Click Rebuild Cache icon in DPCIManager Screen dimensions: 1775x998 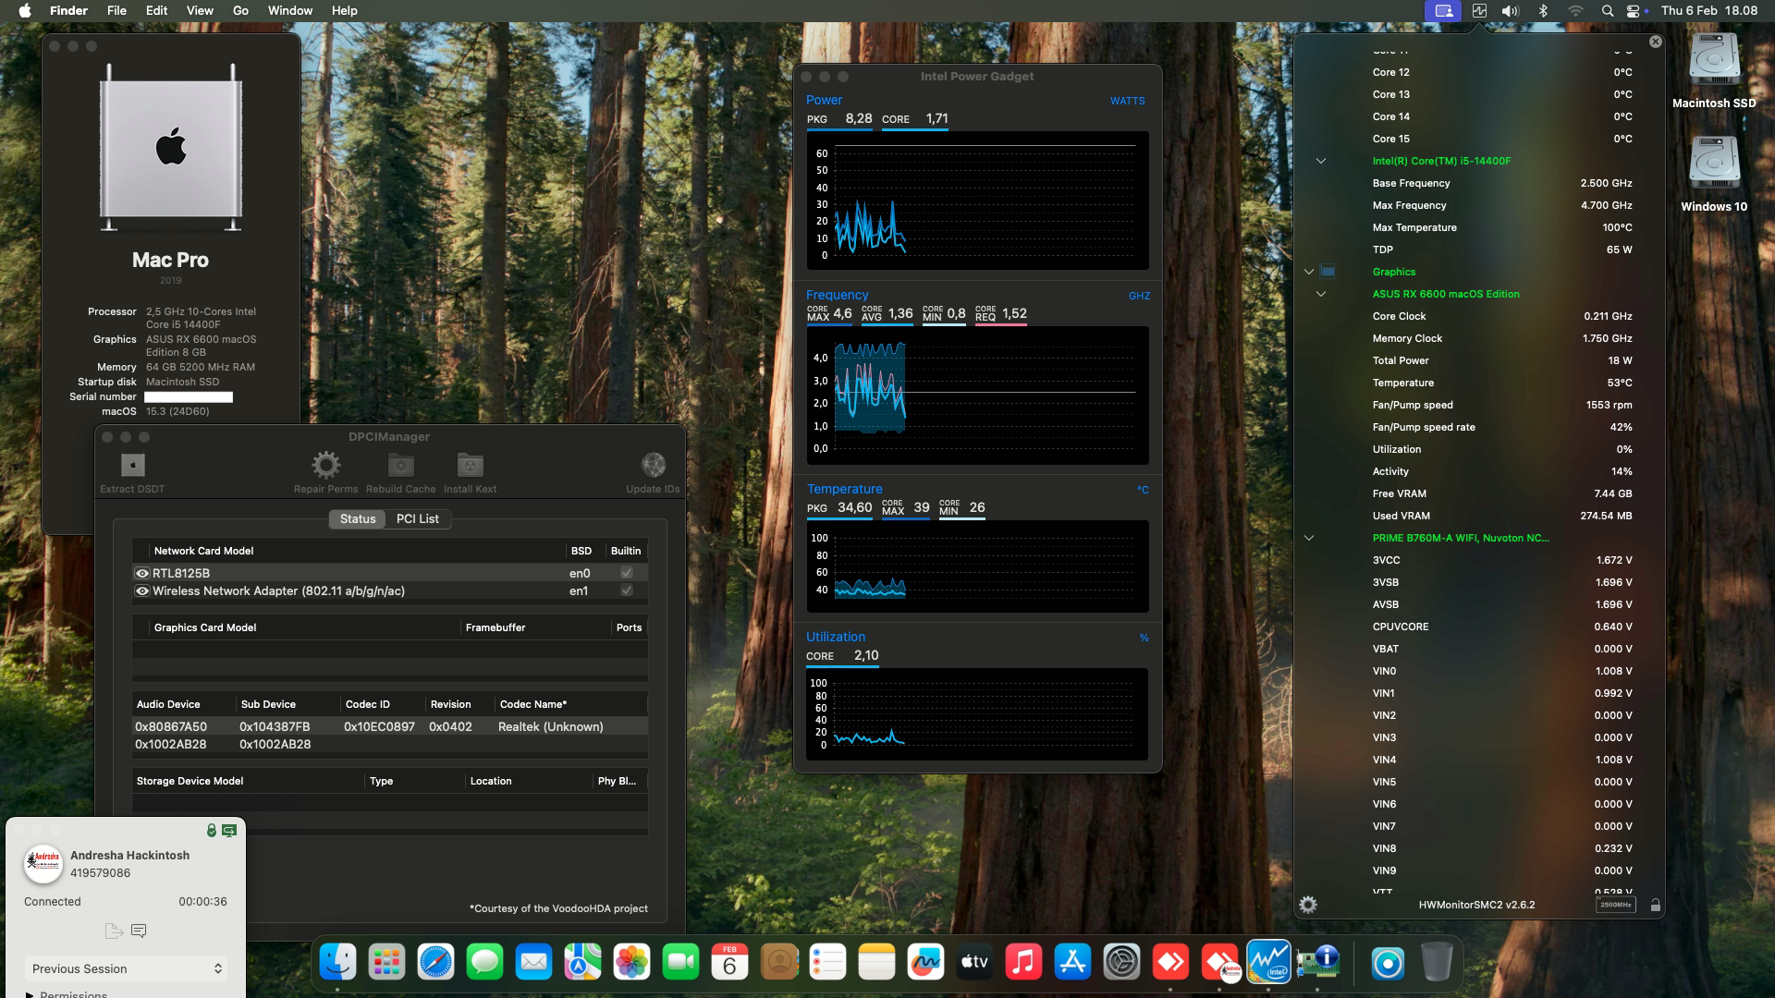400,465
